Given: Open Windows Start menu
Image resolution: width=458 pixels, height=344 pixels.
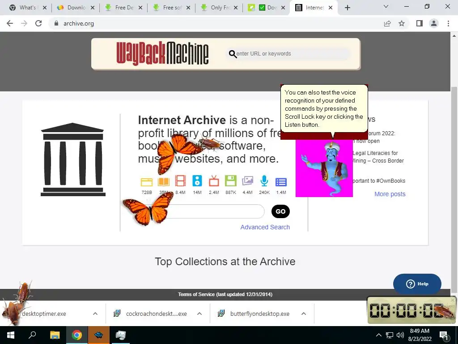Looking at the screenshot, I should [11, 335].
